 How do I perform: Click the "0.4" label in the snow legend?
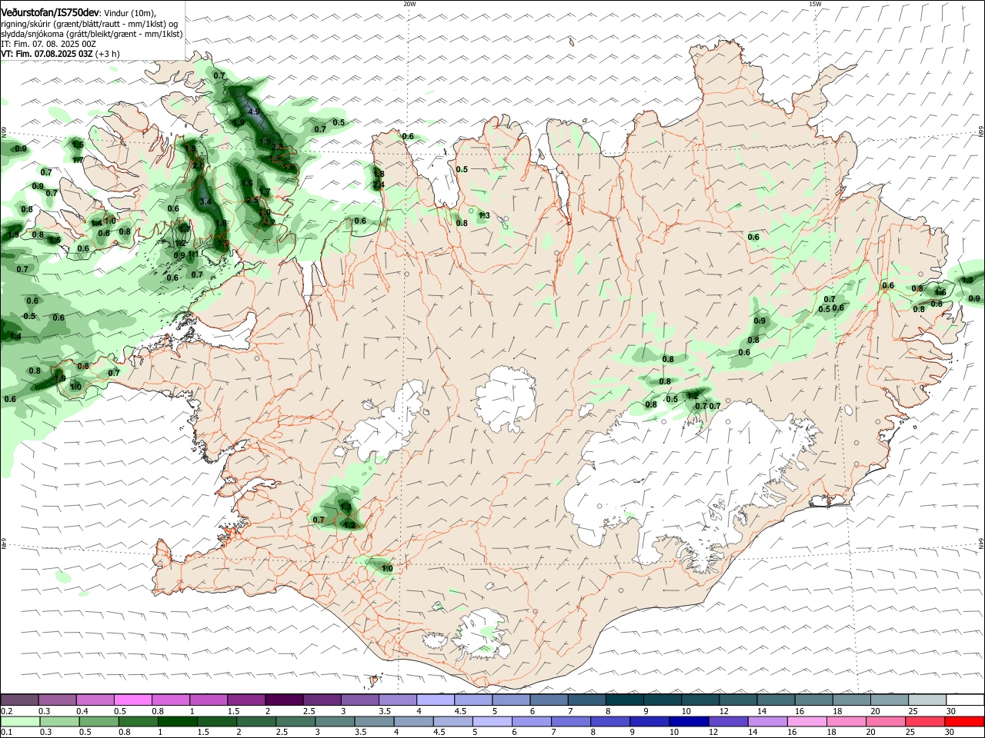(x=82, y=711)
